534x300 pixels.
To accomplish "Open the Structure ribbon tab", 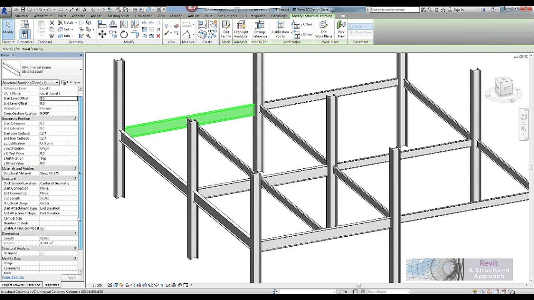I will tap(22, 16).
